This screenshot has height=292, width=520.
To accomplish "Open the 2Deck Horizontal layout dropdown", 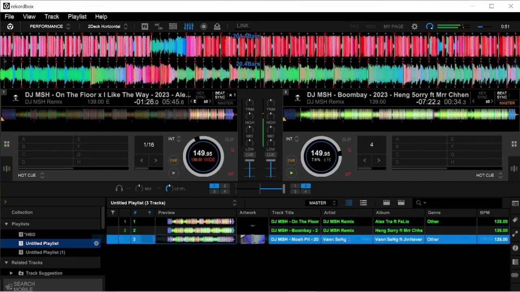I will coord(108,26).
